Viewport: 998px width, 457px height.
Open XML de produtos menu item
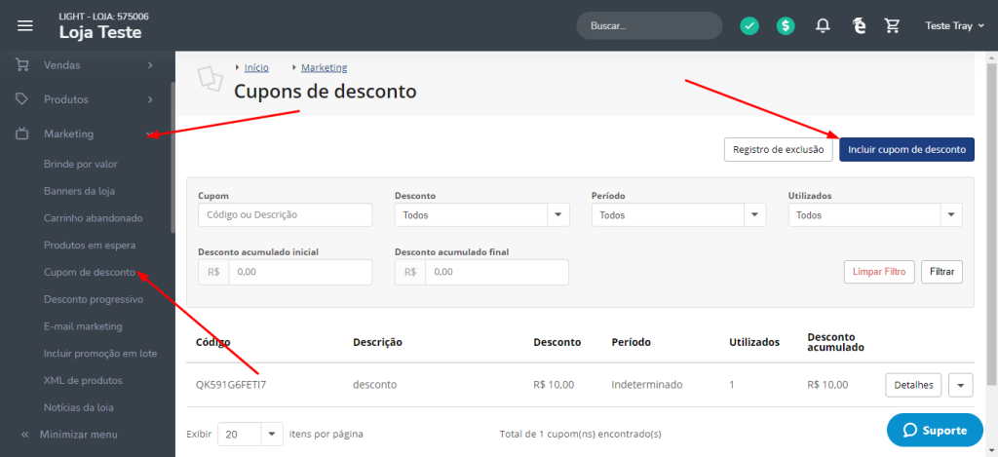pyautogui.click(x=83, y=381)
